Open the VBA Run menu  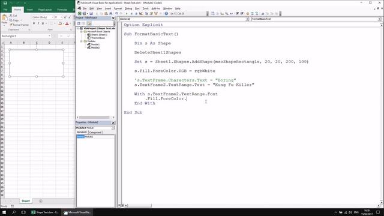click(x=137, y=8)
